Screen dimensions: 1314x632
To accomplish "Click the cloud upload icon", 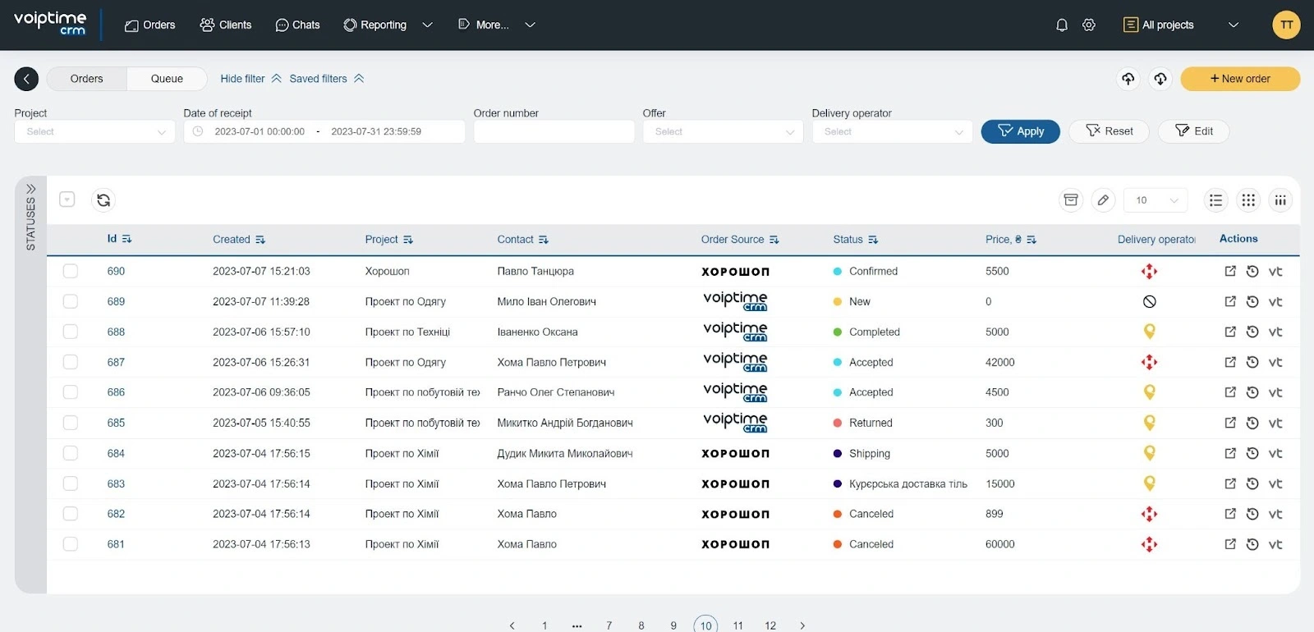I will [1128, 79].
